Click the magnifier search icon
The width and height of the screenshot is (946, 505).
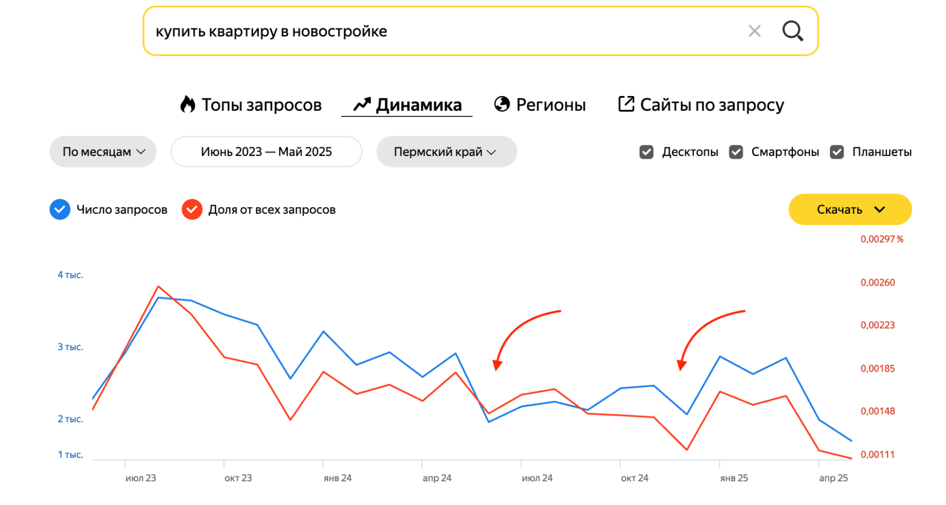click(792, 31)
